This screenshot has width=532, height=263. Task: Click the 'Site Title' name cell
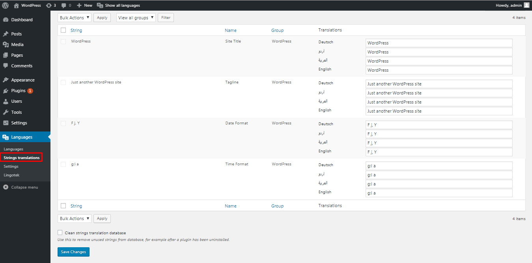(x=233, y=41)
